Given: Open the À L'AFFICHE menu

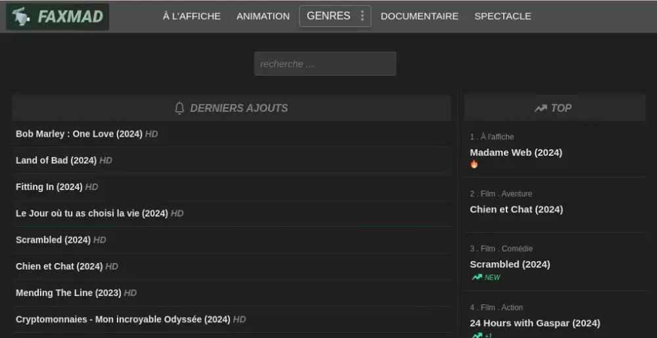Looking at the screenshot, I should click(191, 16).
